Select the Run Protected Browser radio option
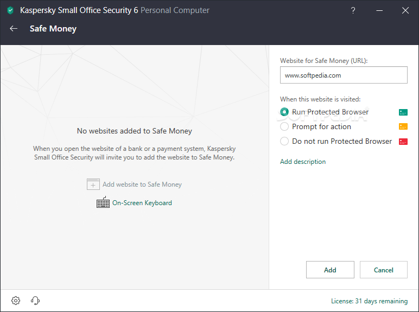Viewport: 419px width, 312px height. (284, 112)
